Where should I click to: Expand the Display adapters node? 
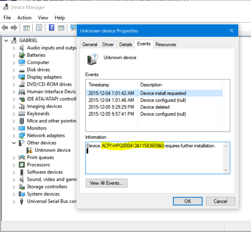click(14, 77)
